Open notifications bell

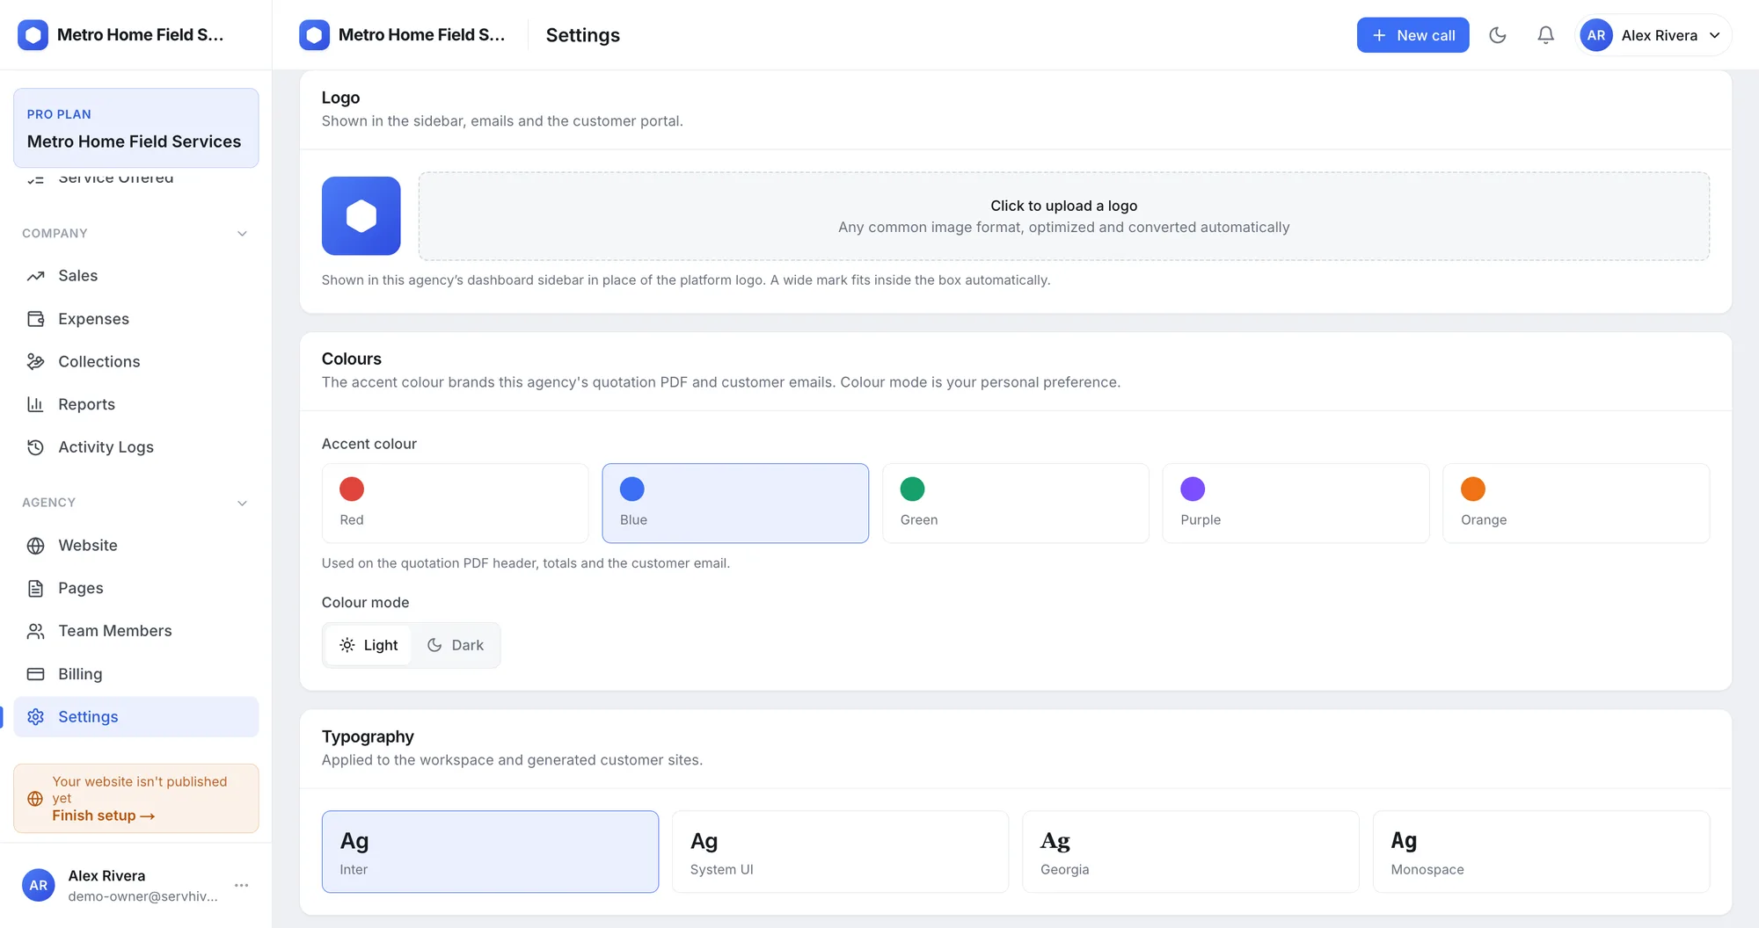(x=1545, y=35)
